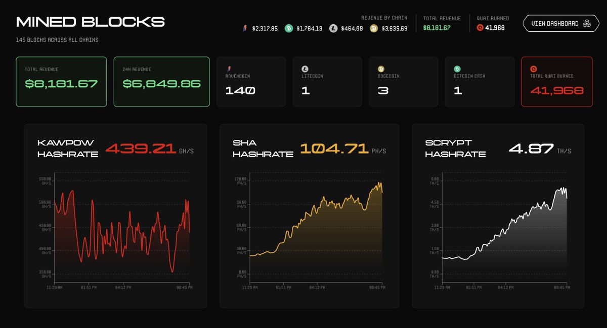Click the dashboard icon inside View Dashboard button

coord(587,23)
